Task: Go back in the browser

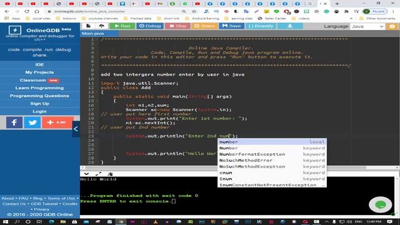Action: (7, 11)
